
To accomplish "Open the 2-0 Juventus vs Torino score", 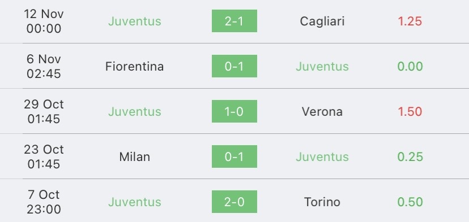I will [x=234, y=202].
